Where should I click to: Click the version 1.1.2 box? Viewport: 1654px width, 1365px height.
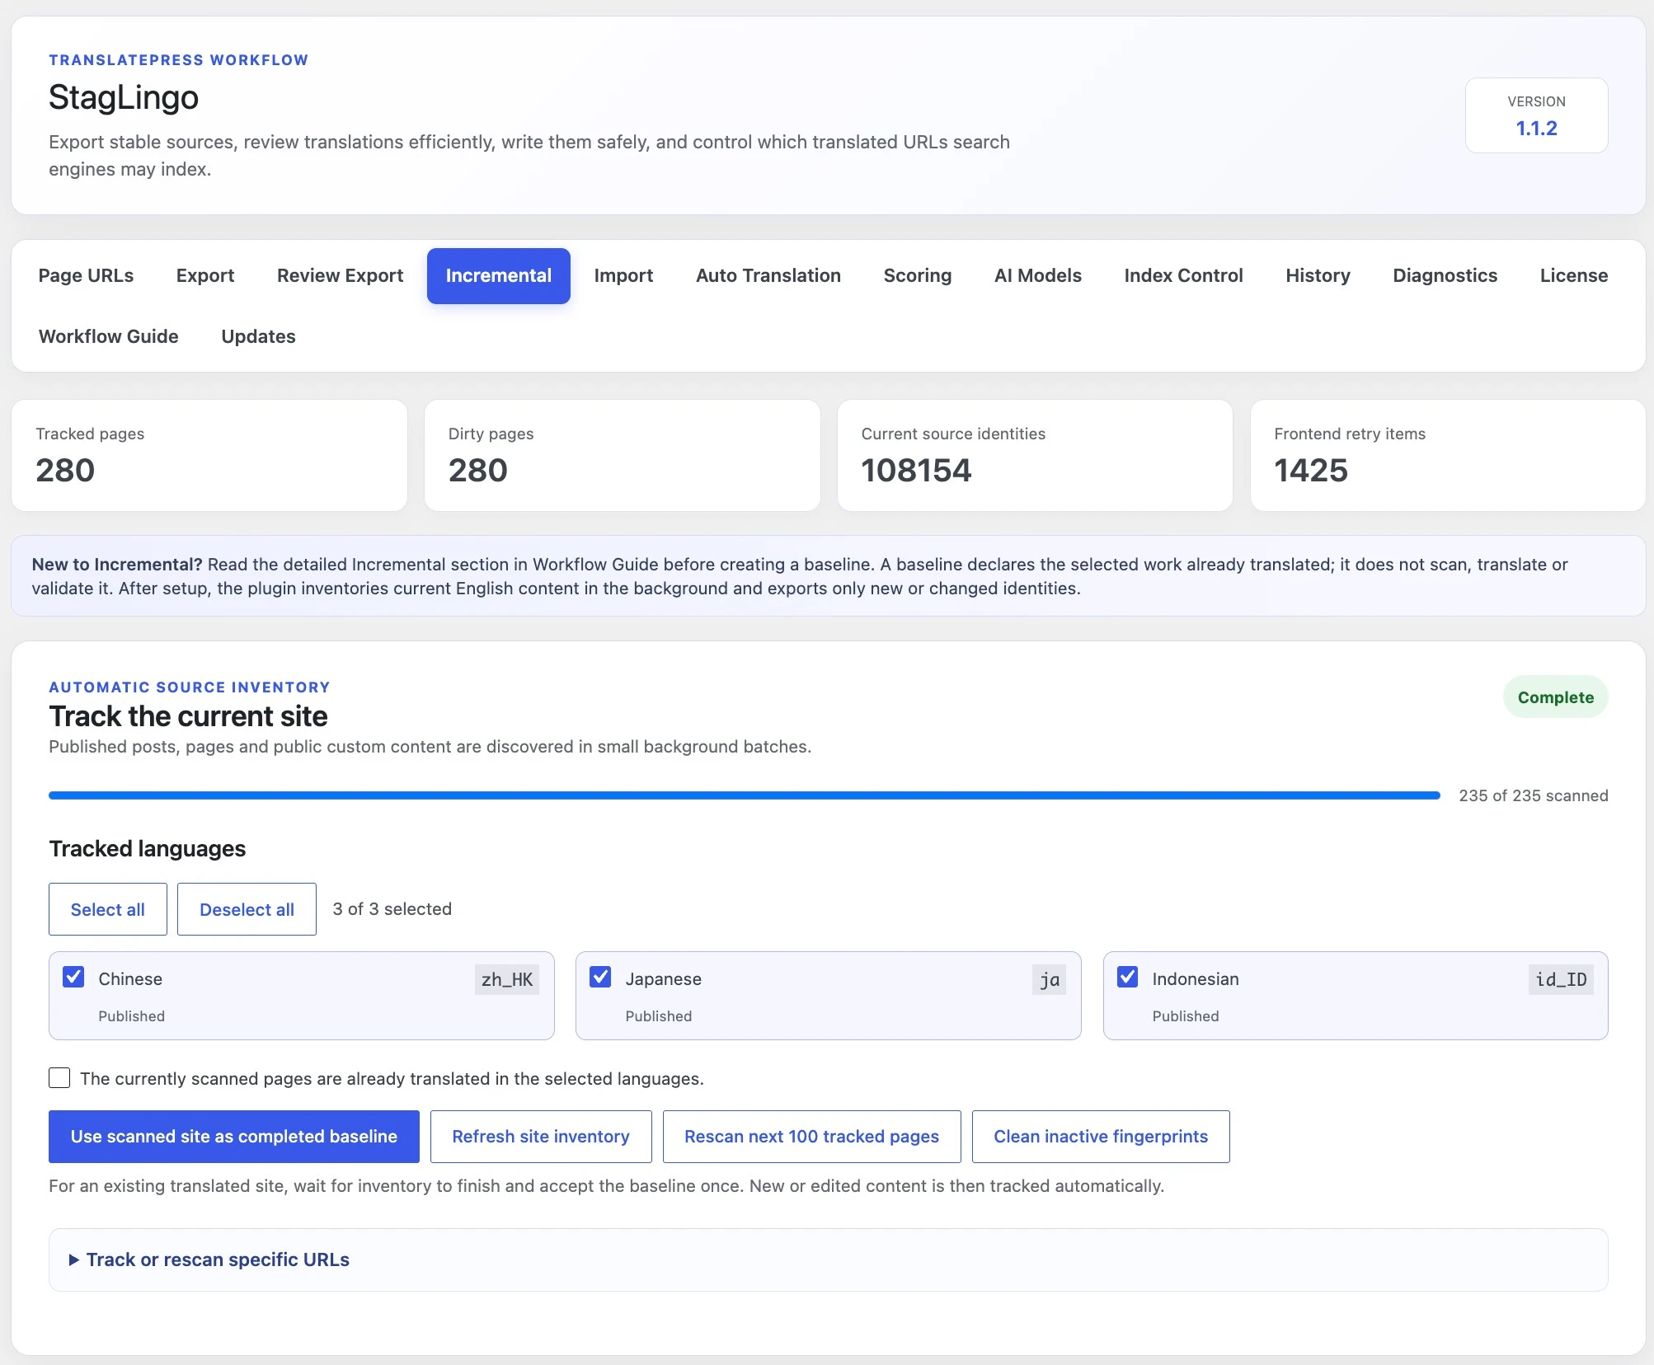1536,115
